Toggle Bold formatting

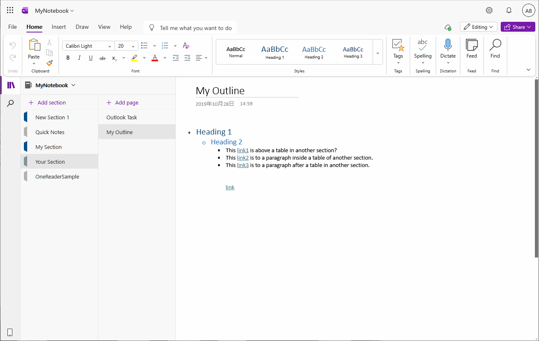tap(68, 58)
